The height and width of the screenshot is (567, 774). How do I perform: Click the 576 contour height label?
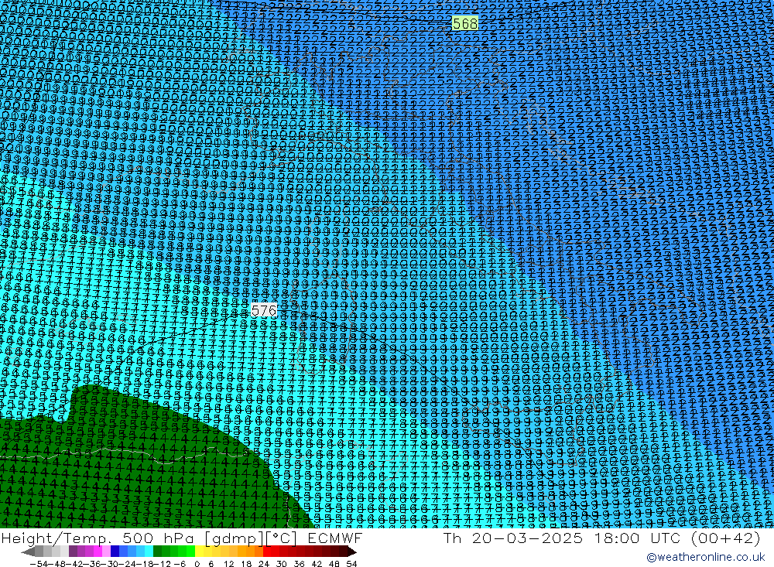264,310
